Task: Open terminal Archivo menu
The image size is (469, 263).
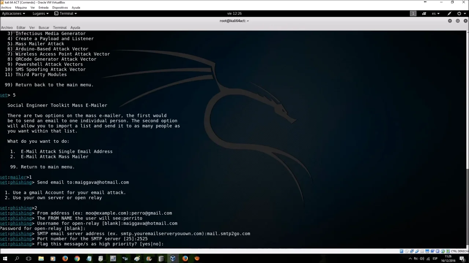Action: click(x=7, y=27)
